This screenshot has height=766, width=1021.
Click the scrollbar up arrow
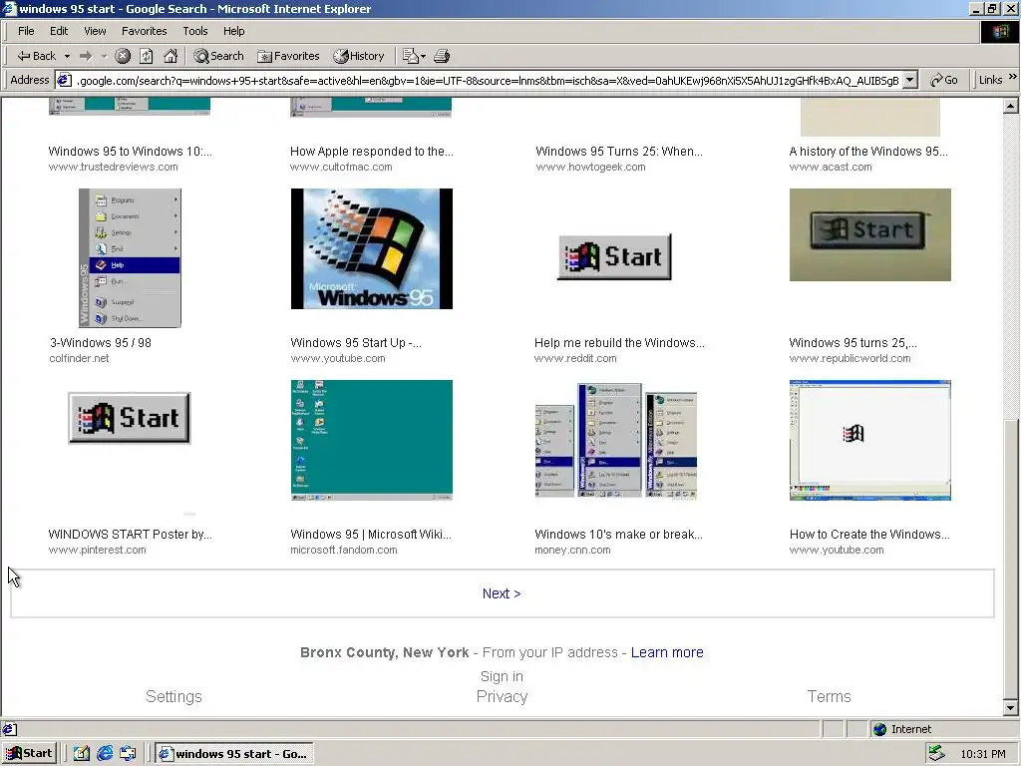point(1011,106)
